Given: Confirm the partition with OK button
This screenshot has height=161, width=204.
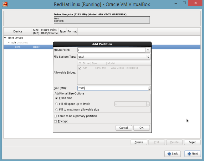Looking at the screenshot, I should tap(141, 128).
